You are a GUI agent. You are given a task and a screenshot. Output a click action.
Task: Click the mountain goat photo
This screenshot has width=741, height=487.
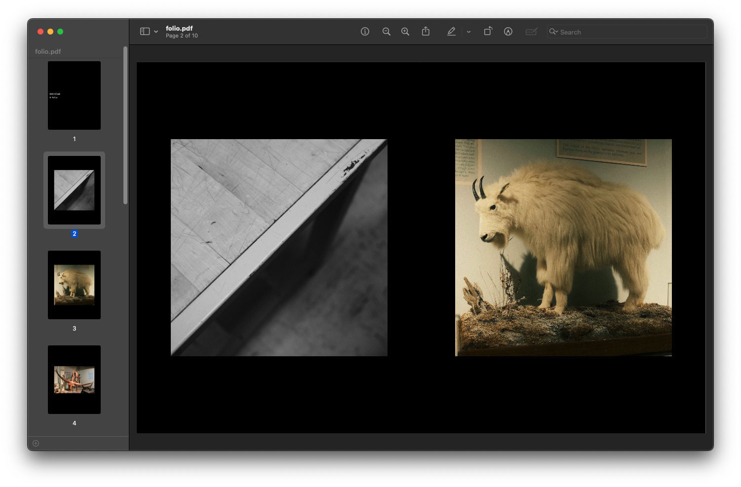(563, 247)
